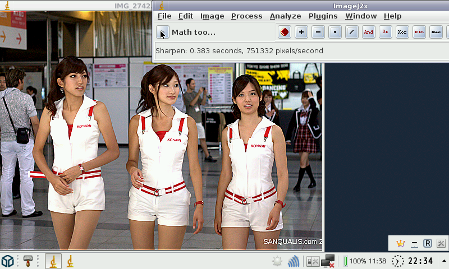
Task: Select the dot (multiply) math tool
Action: 335,32
